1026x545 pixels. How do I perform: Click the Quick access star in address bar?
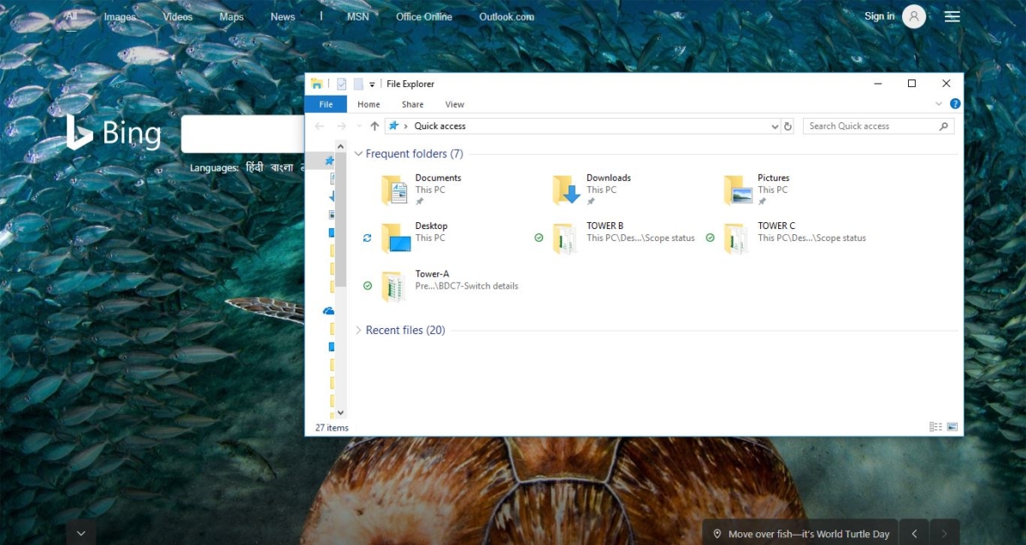tap(394, 126)
